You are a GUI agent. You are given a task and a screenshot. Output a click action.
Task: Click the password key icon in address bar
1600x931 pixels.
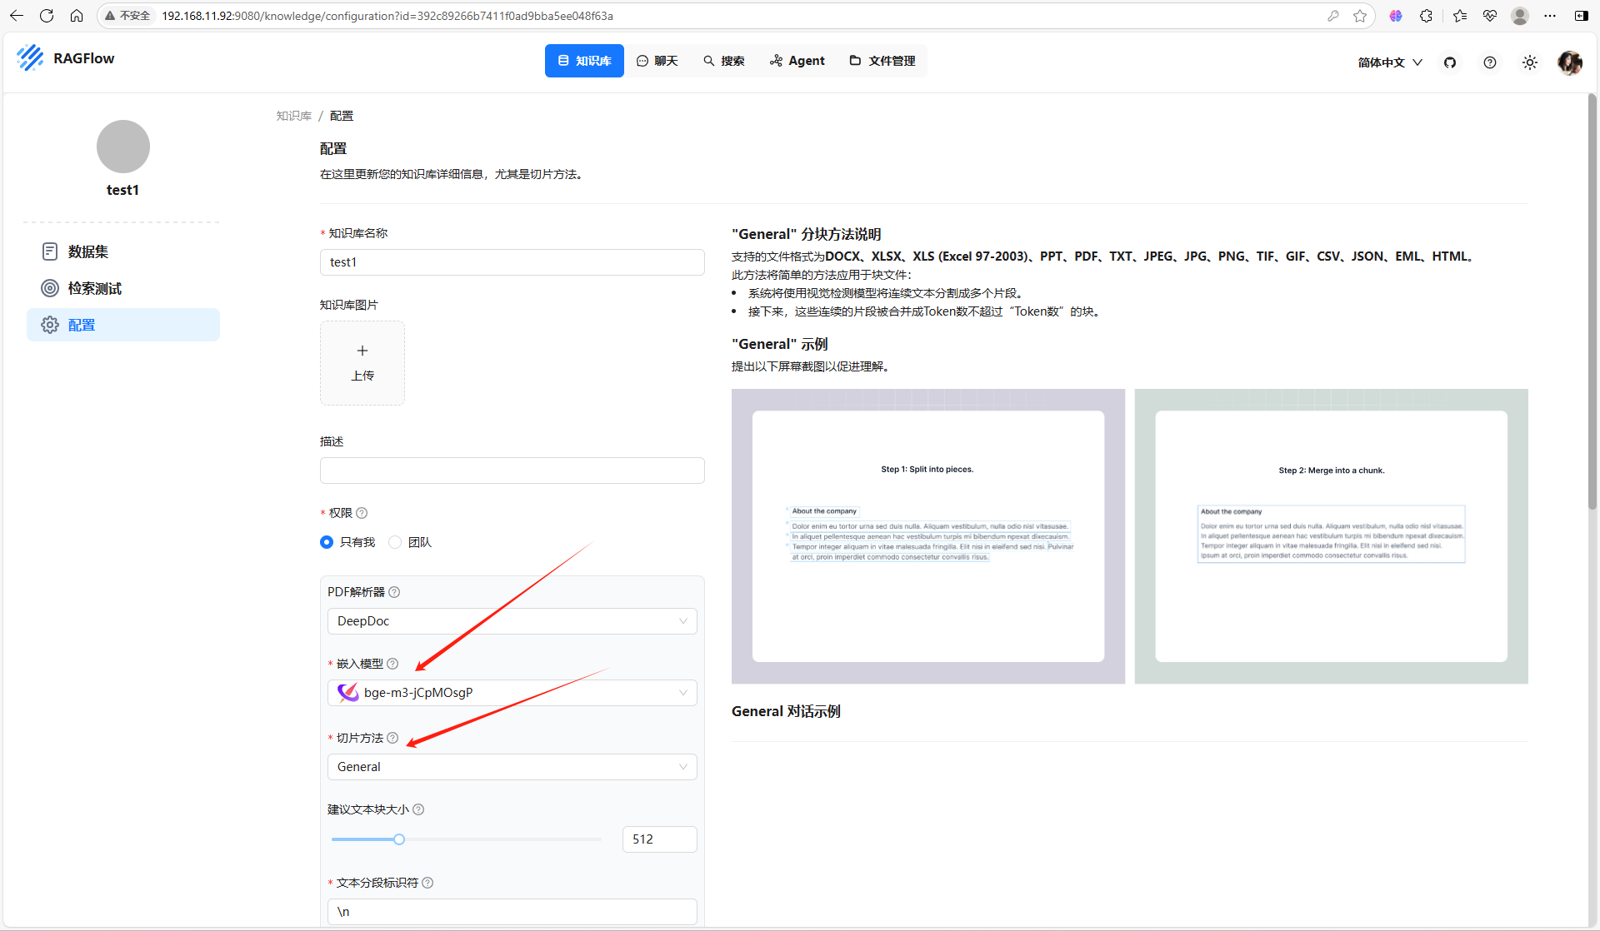coord(1333,16)
